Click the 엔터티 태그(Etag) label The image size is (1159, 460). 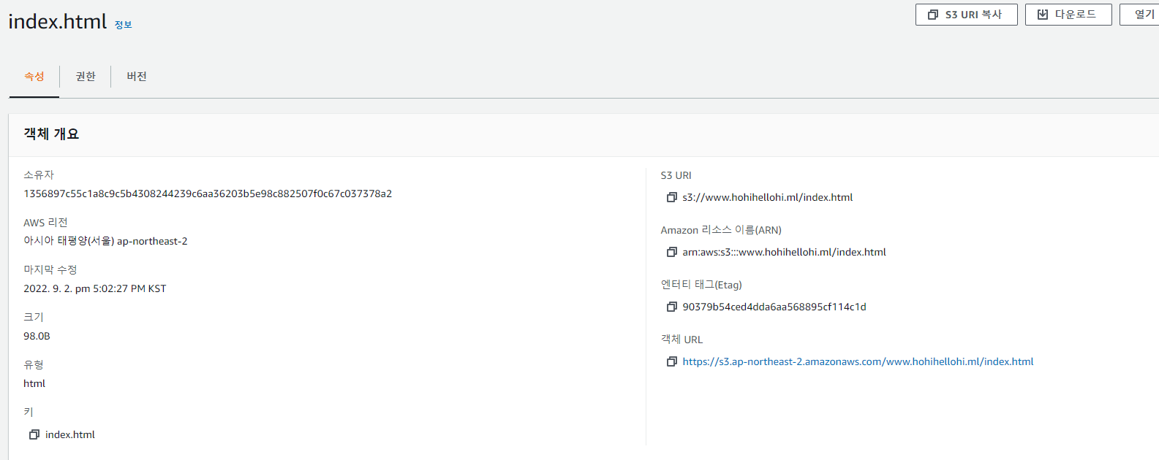pyautogui.click(x=701, y=285)
